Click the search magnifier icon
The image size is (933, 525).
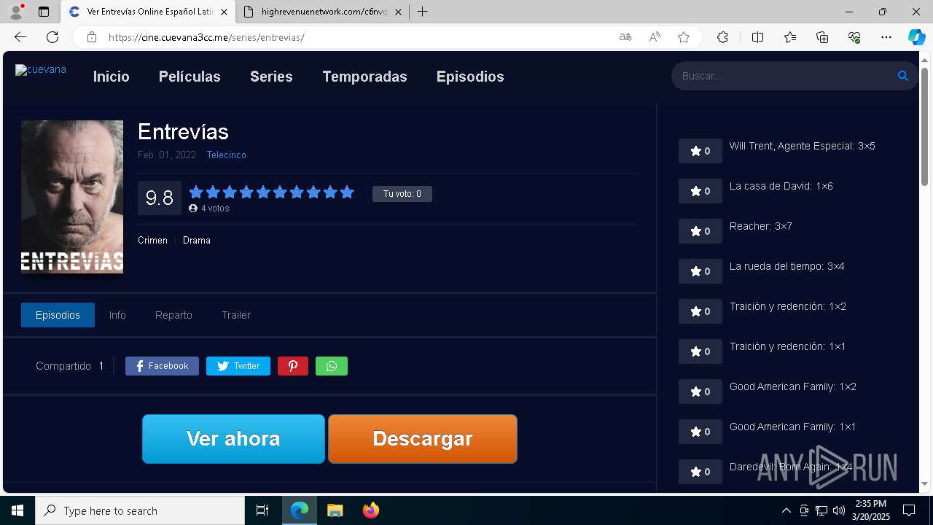[x=902, y=76]
